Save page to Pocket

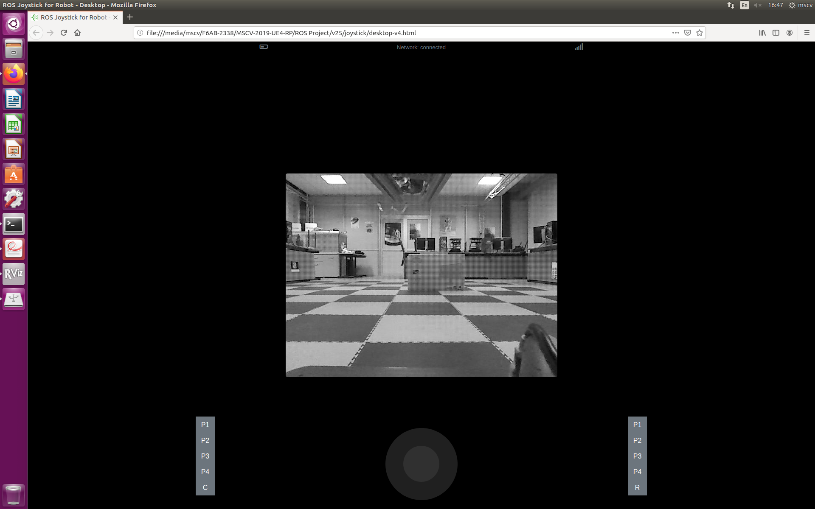point(688,33)
